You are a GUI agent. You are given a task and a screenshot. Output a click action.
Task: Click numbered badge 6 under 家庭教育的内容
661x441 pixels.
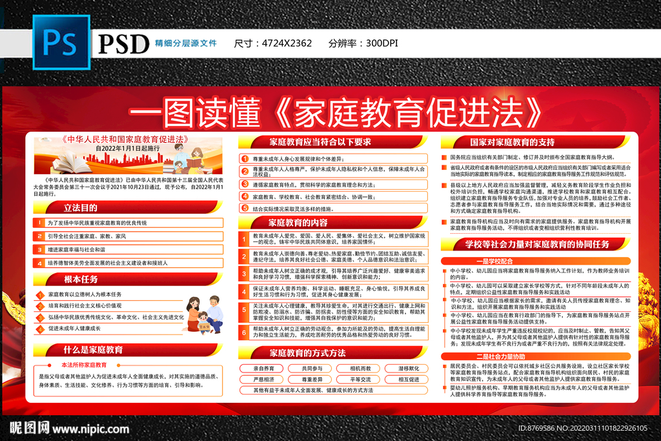[x=244, y=333]
